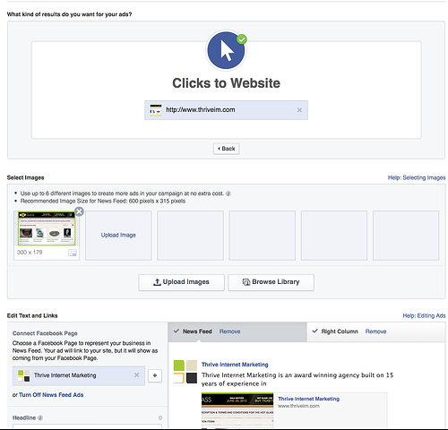
Task: Go back using the Back button
Action: point(227,149)
